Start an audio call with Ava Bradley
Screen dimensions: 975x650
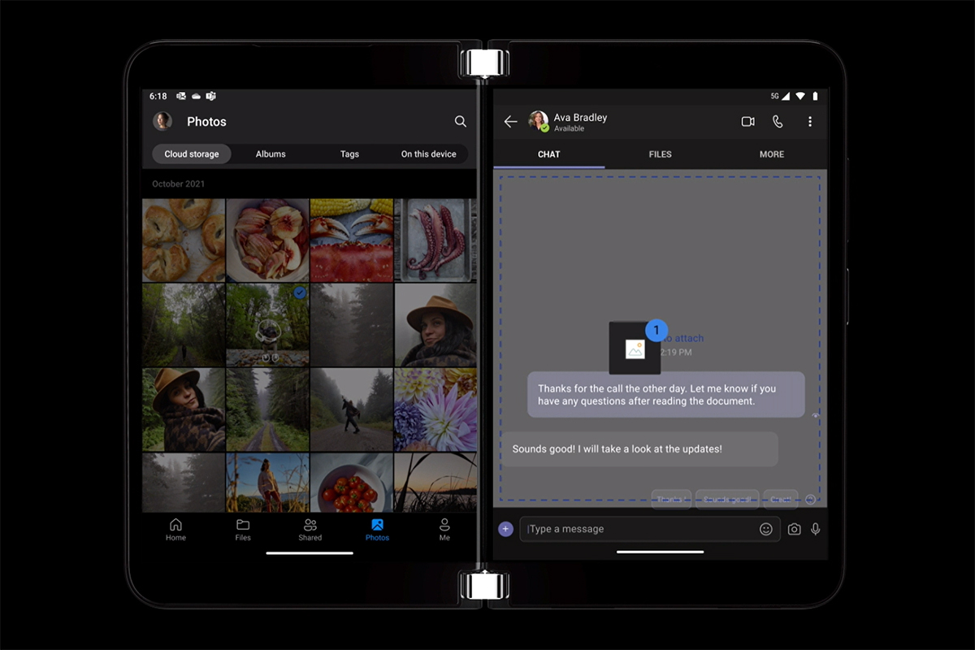[778, 122]
